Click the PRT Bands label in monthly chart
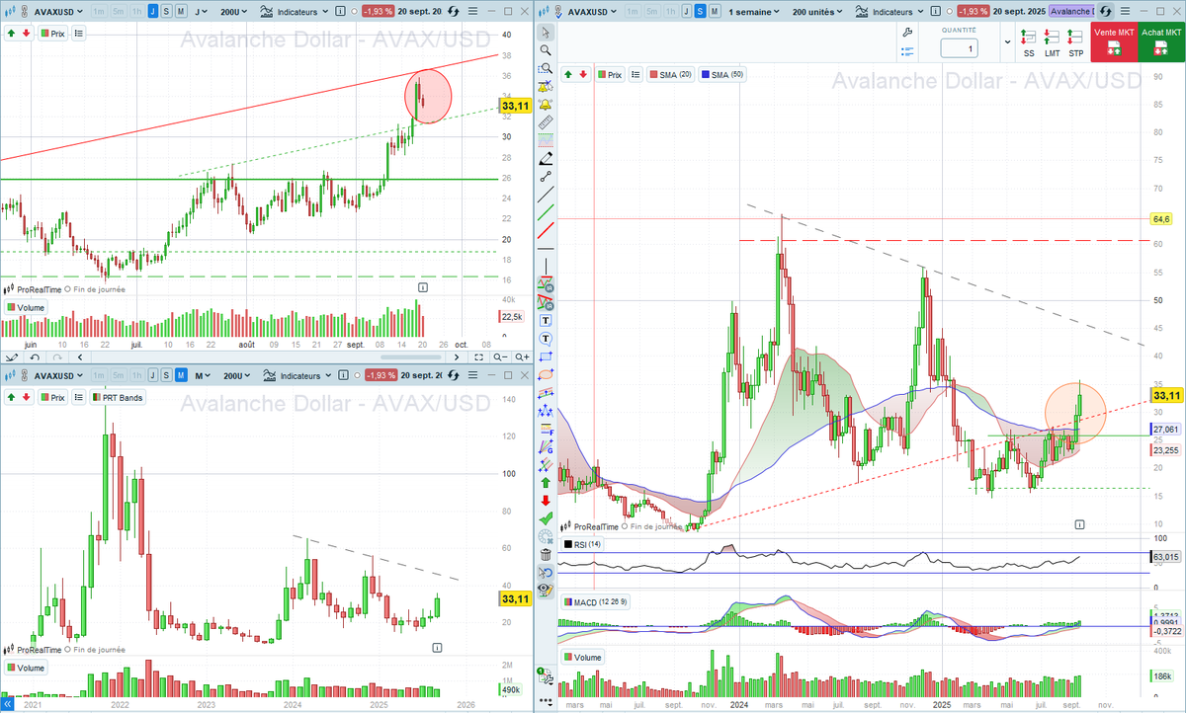The width and height of the screenshot is (1186, 713). pos(118,397)
